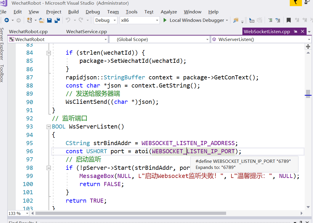
Task: Open the Test menu
Action: point(149,12)
